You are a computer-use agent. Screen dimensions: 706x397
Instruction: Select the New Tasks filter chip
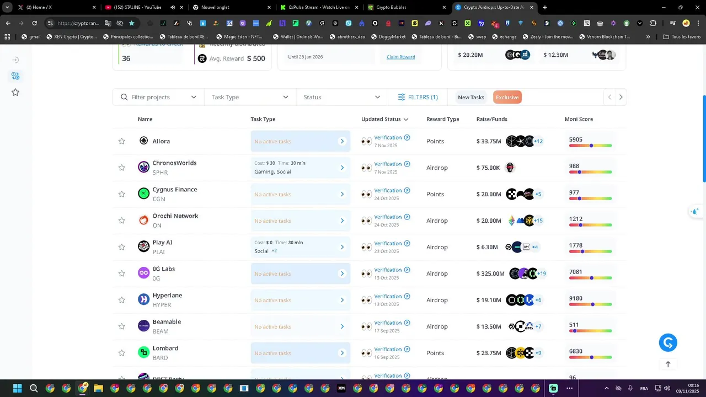(471, 97)
